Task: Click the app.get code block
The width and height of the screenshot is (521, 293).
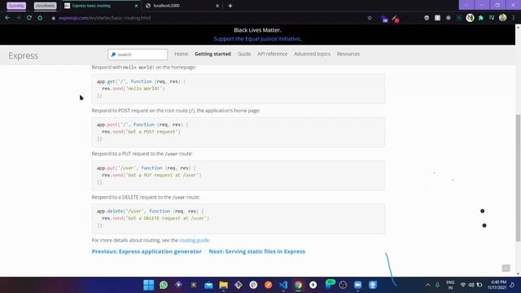Action: coord(239,89)
